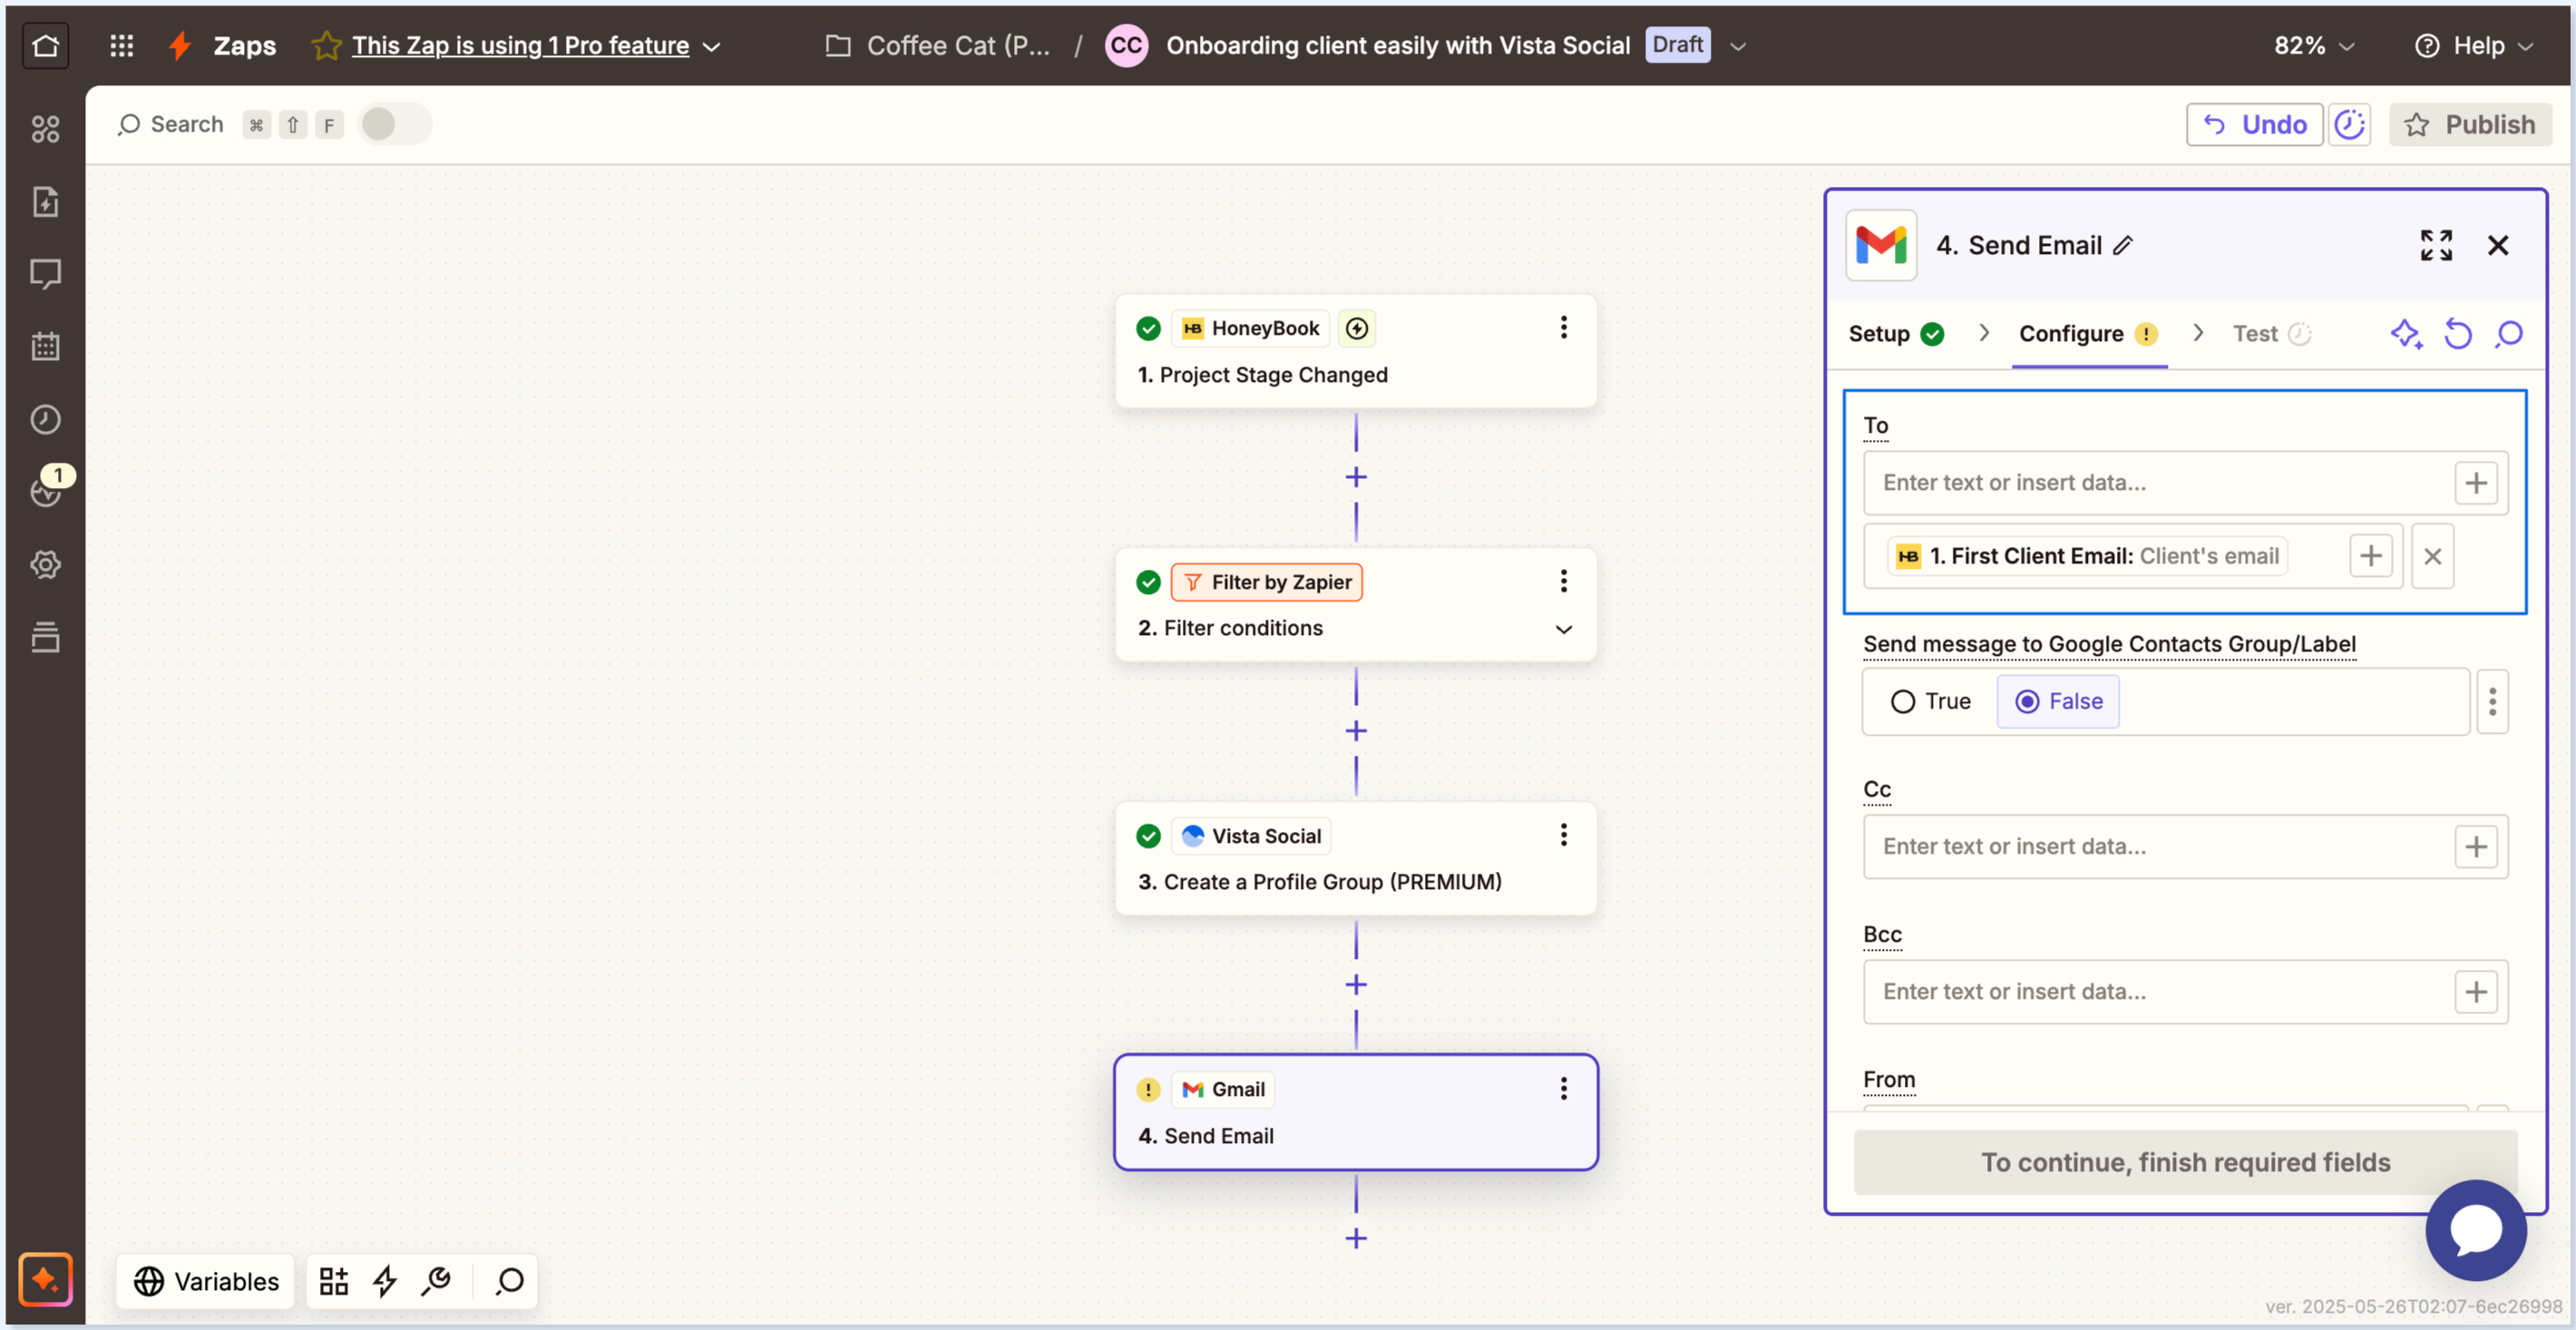Switch to the Test tab
The height and width of the screenshot is (1330, 2576).
point(2271,334)
